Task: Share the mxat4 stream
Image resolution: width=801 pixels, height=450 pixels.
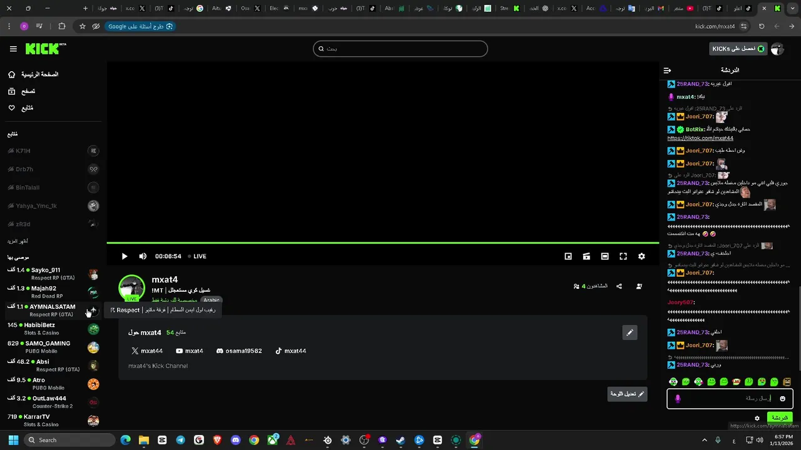Action: pyautogui.click(x=619, y=286)
